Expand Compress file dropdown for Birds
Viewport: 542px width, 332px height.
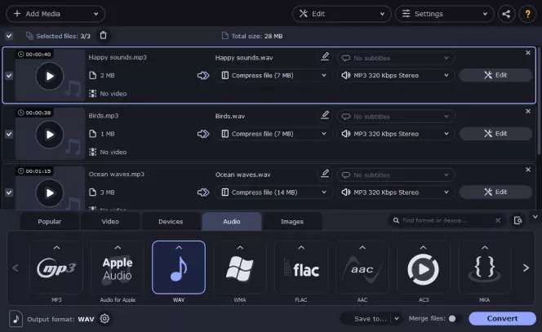click(x=273, y=134)
